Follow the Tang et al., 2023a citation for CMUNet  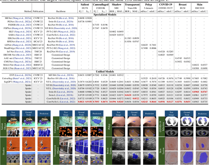[x=22, y=62]
